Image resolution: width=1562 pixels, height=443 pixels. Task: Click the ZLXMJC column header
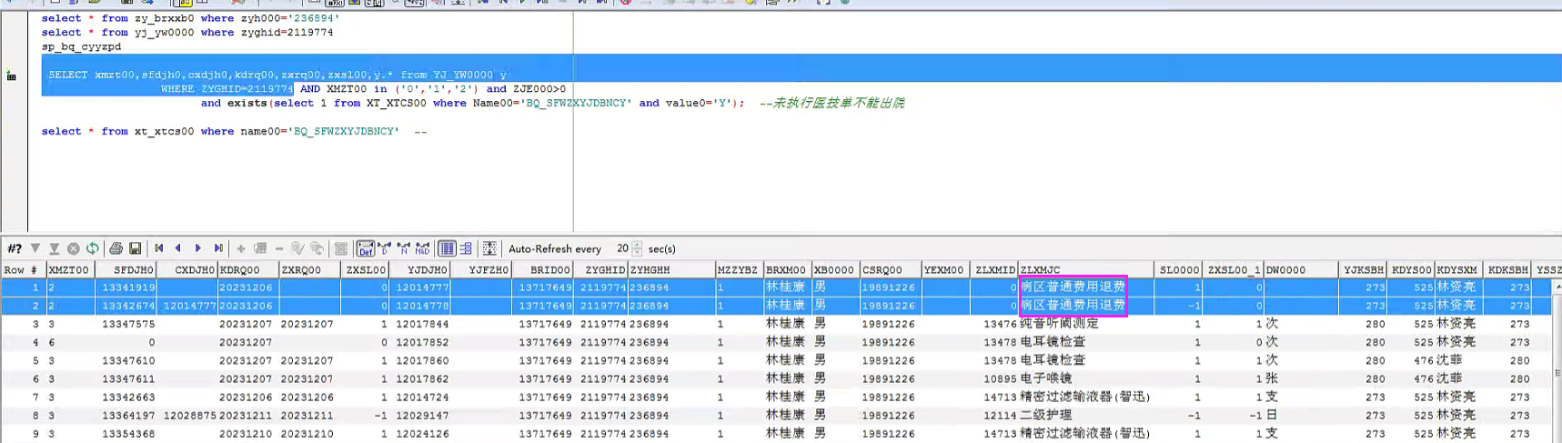1086,270
